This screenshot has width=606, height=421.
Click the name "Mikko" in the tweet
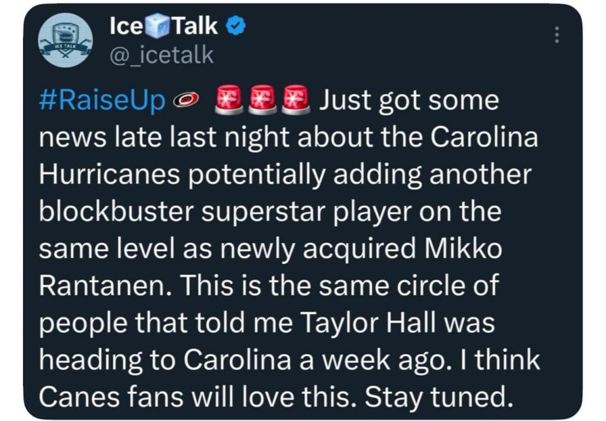coord(463,249)
